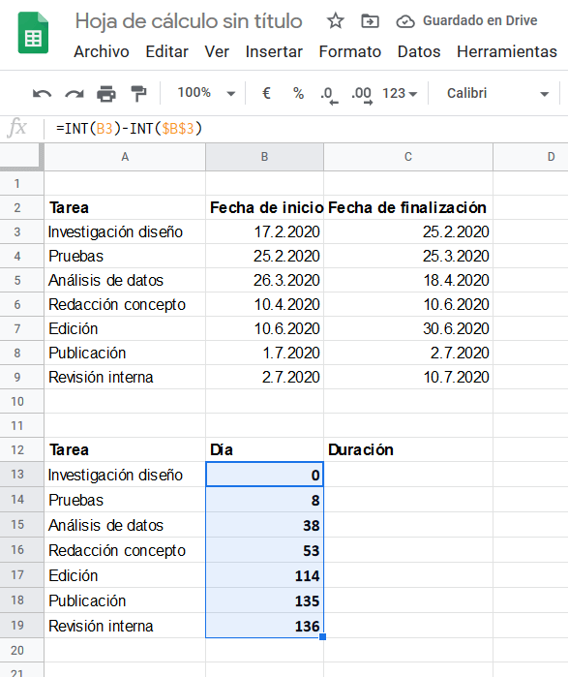Select row 2 header
This screenshot has height=677, width=568.
pyautogui.click(x=21, y=207)
